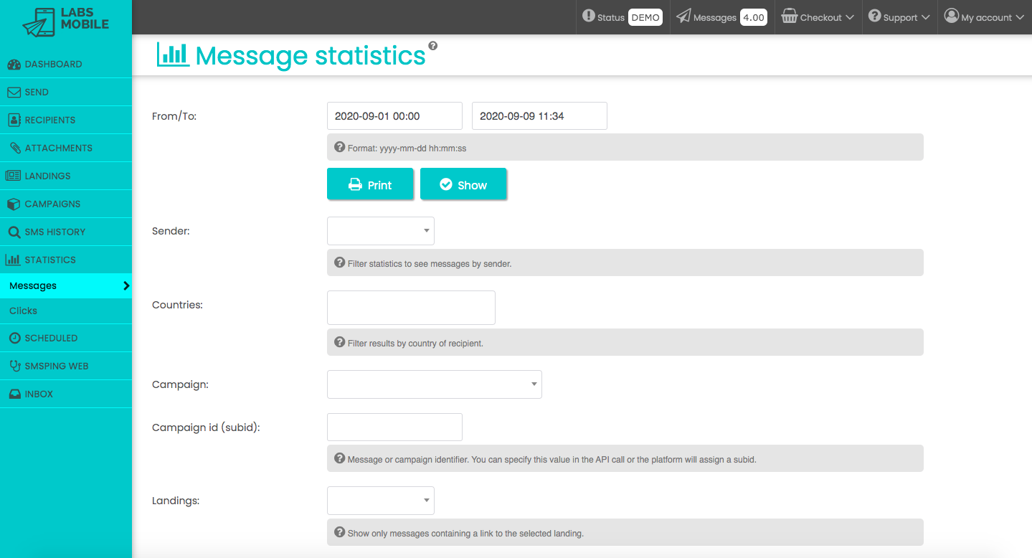Open the Landings dropdown
1032x558 pixels.
pyautogui.click(x=381, y=501)
